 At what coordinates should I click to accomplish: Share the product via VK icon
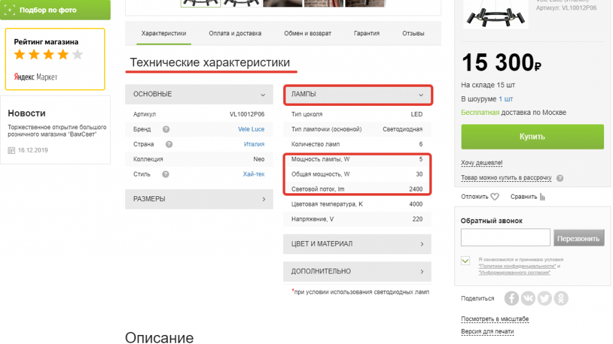528,299
